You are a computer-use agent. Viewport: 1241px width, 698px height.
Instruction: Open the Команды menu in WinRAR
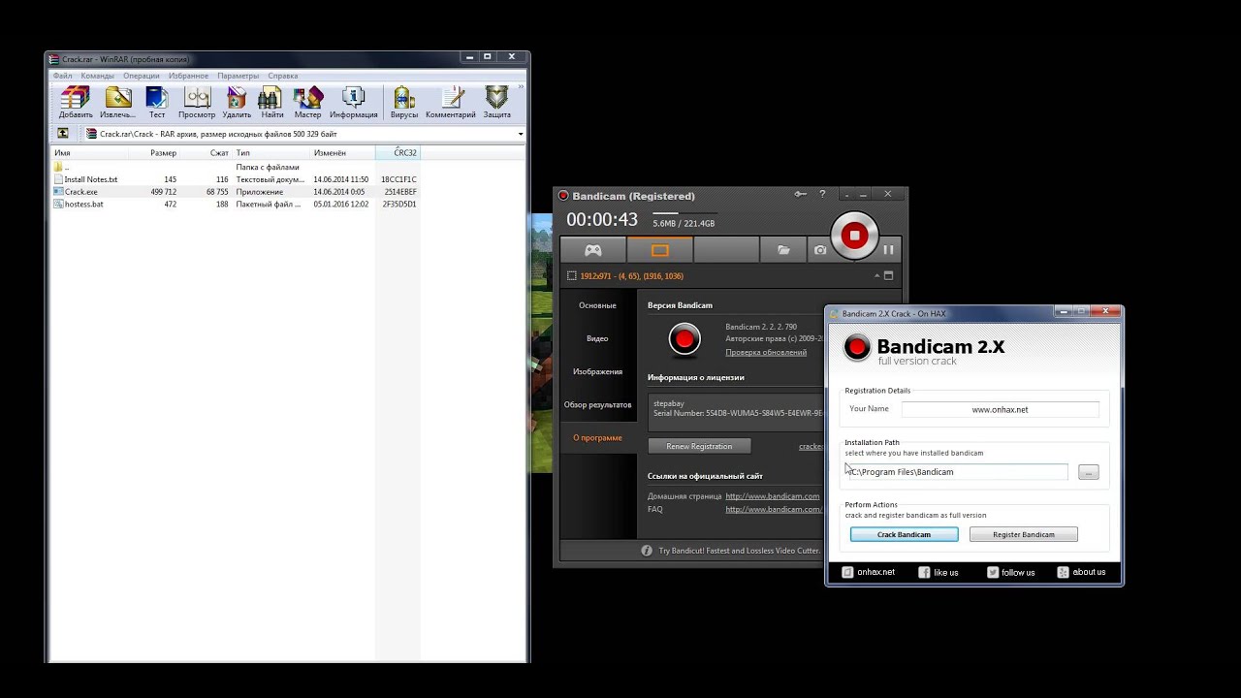point(97,76)
